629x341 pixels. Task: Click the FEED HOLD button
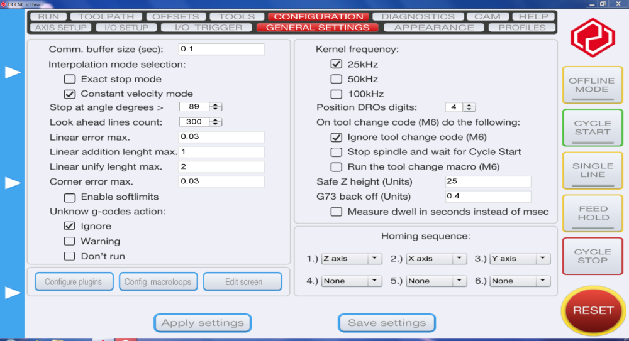coord(593,213)
